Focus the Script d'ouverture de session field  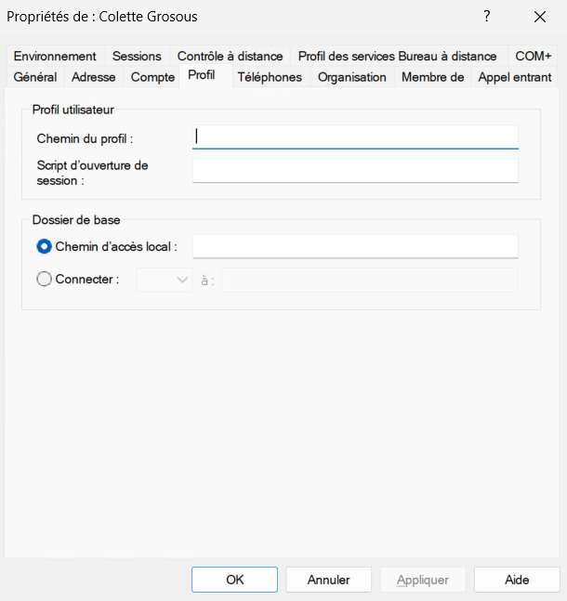click(x=355, y=171)
